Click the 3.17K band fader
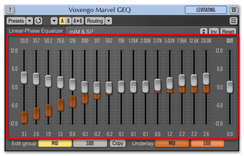Screen dimensions: 244x156 coord(158,85)
